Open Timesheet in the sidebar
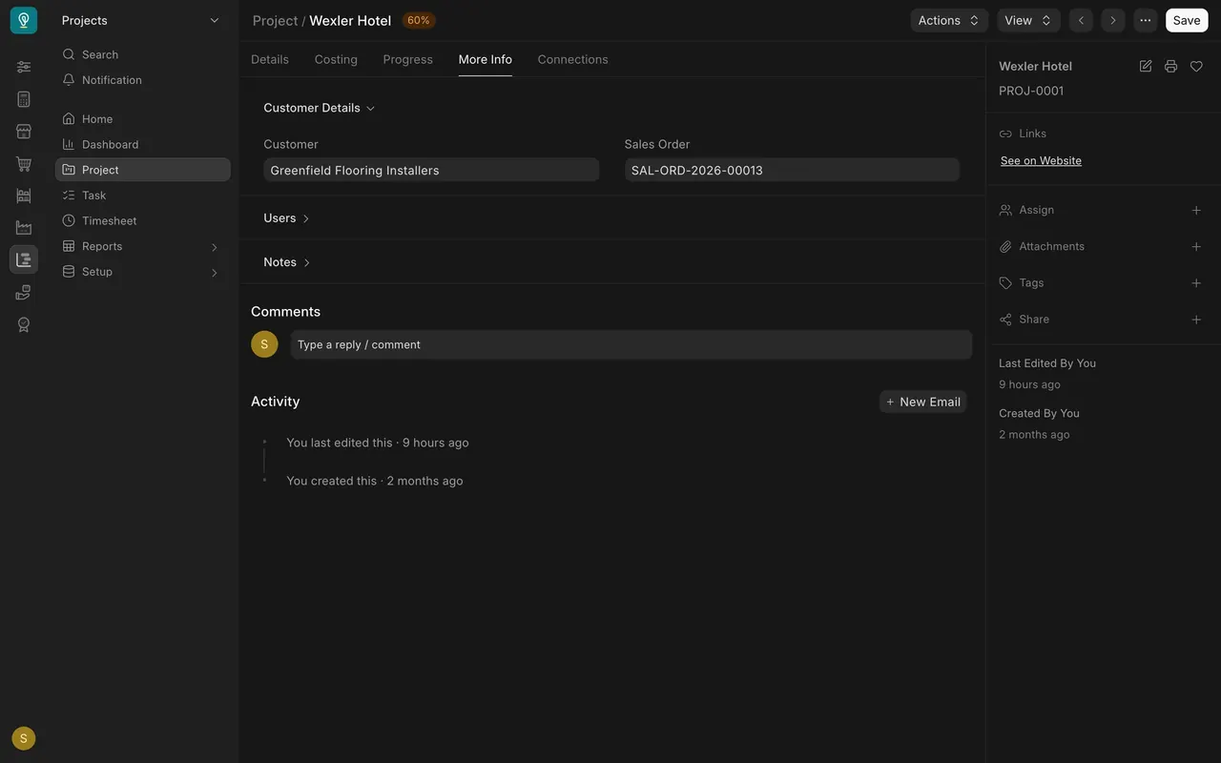 point(143,220)
